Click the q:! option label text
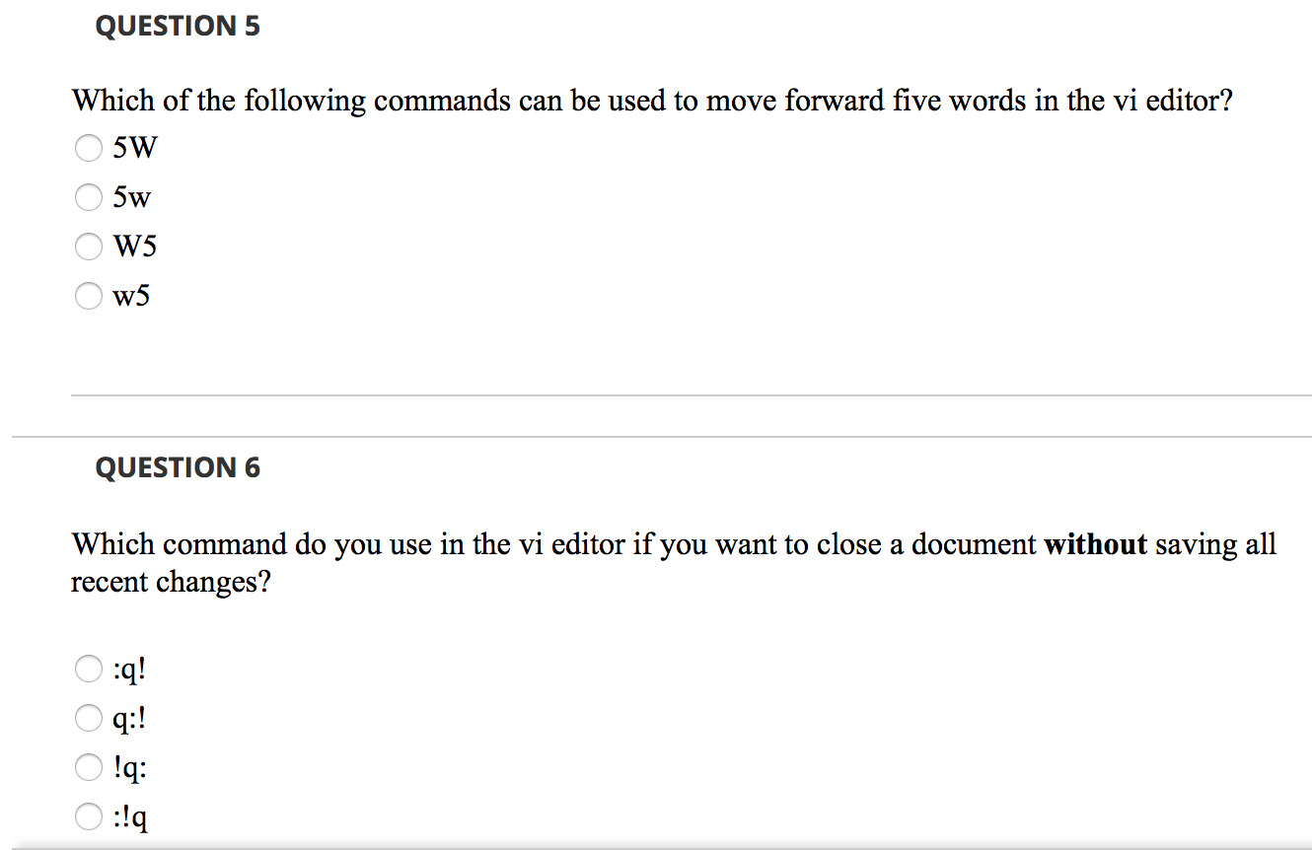The height and width of the screenshot is (850, 1312). coord(129,719)
